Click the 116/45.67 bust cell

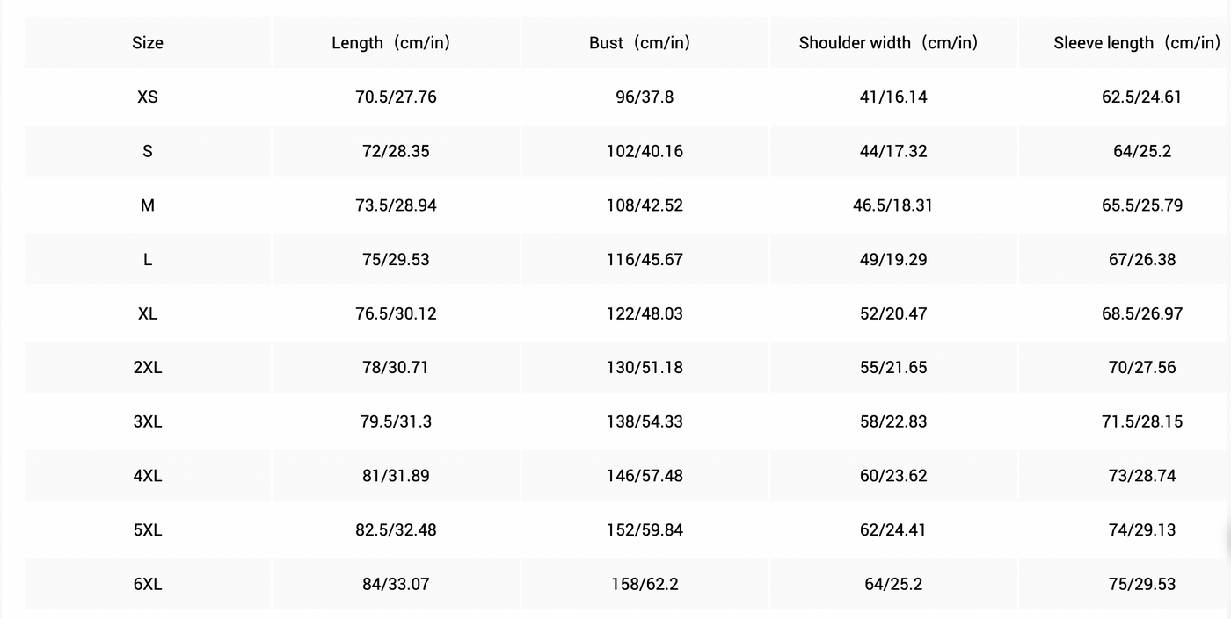645,260
